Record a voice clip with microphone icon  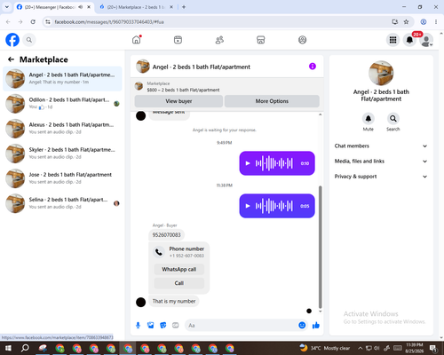(138, 326)
